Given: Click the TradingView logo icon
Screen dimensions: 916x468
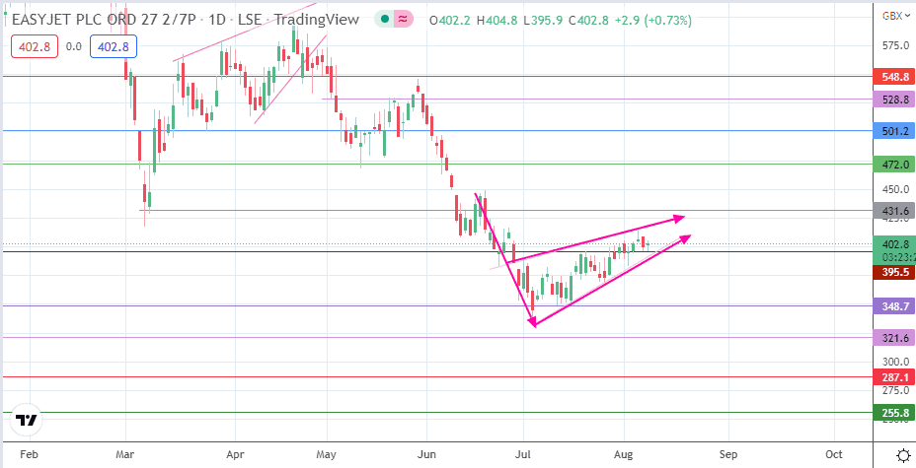Looking at the screenshot, I should 27,420.
